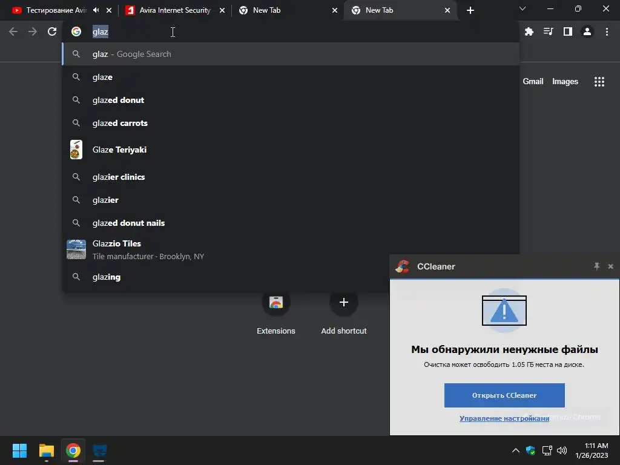Viewport: 620px width, 465px height.
Task: Choose the 'glazed donut' suggestion
Action: [291, 100]
